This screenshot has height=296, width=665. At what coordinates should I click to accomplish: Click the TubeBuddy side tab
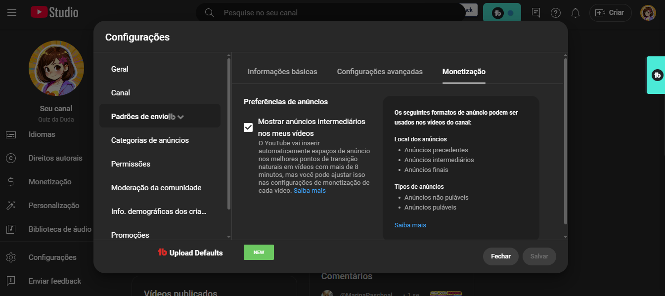(656, 75)
